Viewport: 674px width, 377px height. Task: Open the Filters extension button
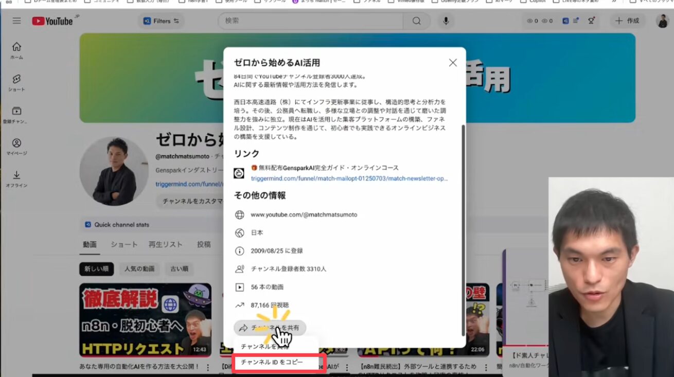pos(161,21)
